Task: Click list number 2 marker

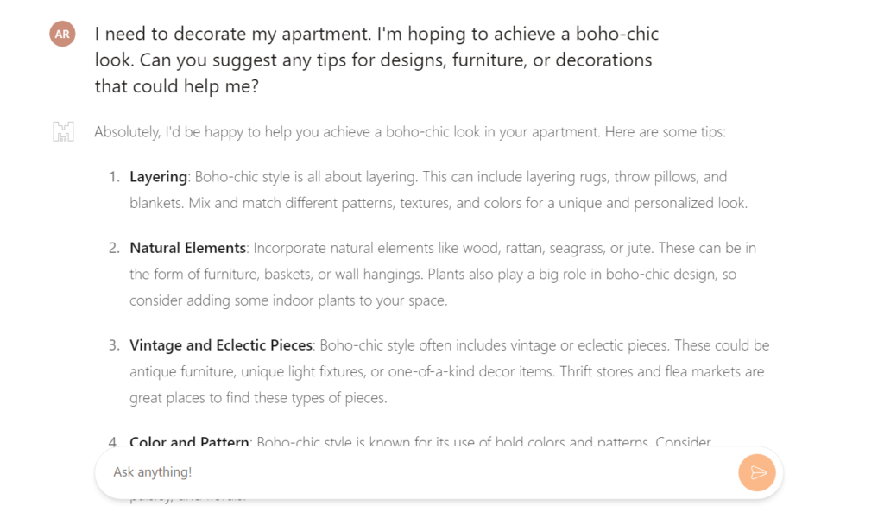Action: 114,248
